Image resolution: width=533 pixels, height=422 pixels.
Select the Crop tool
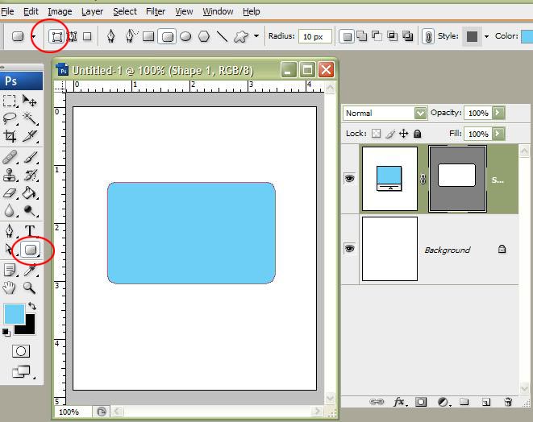[x=10, y=138]
